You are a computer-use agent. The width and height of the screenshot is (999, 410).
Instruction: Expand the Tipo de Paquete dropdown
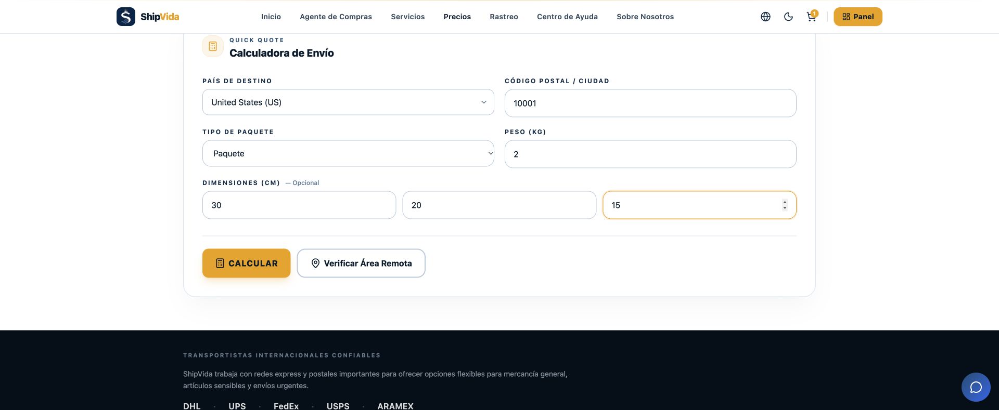348,153
